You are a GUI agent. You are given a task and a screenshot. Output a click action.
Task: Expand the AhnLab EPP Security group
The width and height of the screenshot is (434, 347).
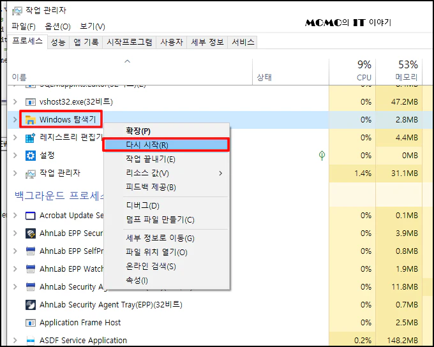(15, 233)
